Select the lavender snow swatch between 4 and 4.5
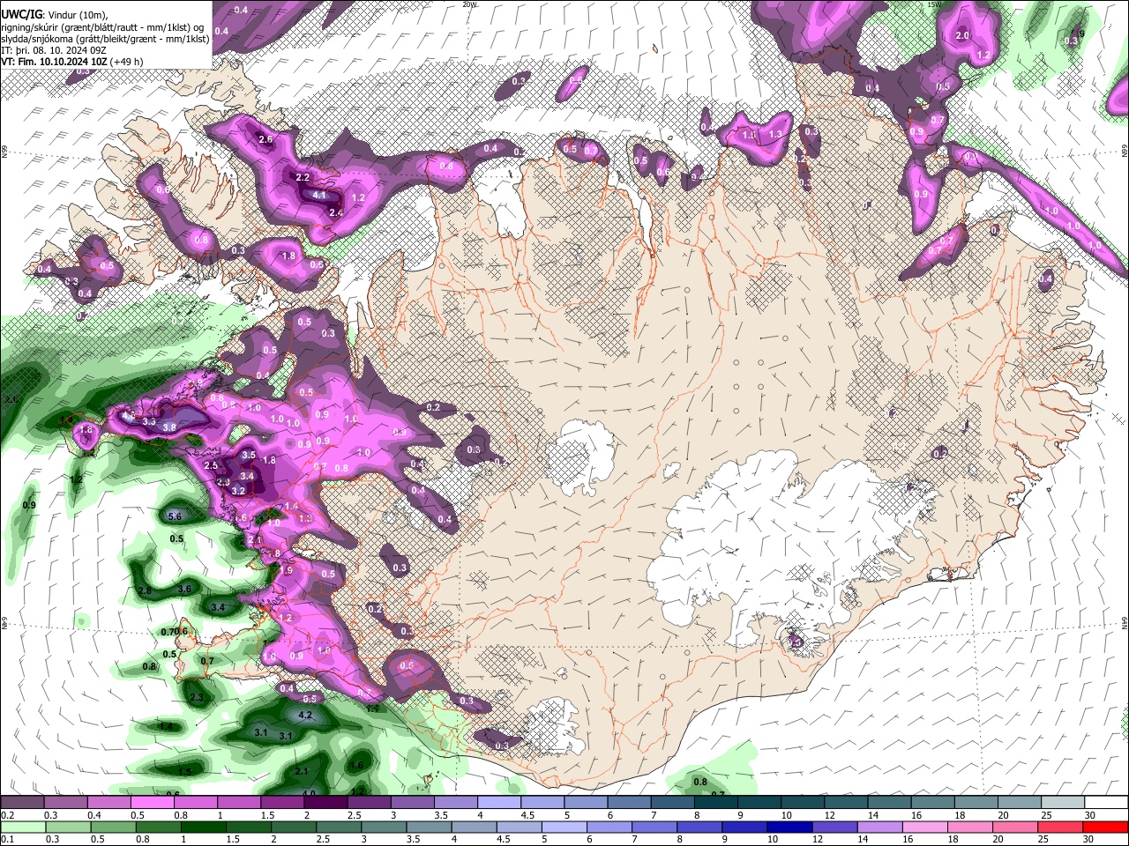Screen dimensions: 1129x846 pyautogui.click(x=498, y=803)
